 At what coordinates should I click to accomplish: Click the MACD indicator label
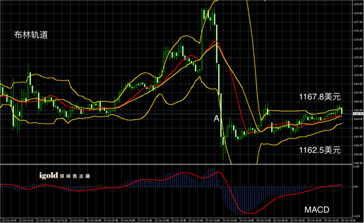pyautogui.click(x=317, y=210)
